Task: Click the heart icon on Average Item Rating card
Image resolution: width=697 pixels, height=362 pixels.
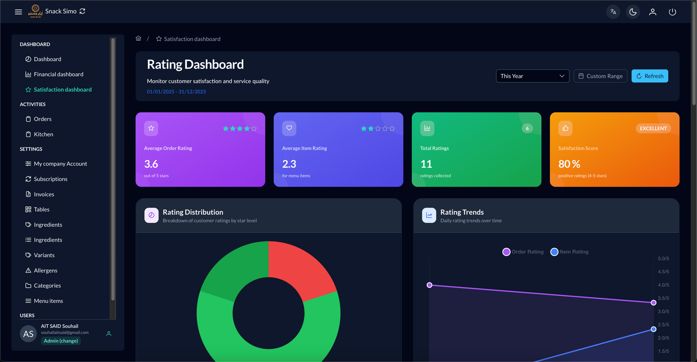Action: pos(289,128)
